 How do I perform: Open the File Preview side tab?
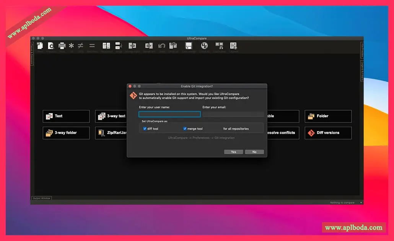pyautogui.click(x=362, y=50)
